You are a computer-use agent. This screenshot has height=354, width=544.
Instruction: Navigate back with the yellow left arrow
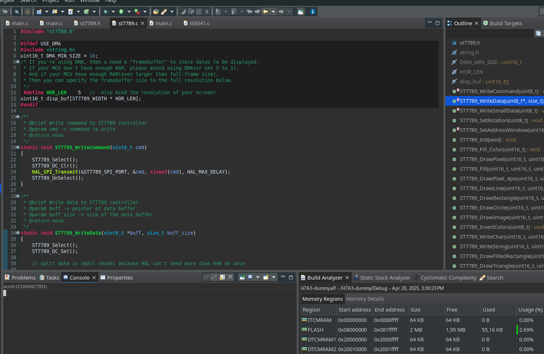[265, 11]
